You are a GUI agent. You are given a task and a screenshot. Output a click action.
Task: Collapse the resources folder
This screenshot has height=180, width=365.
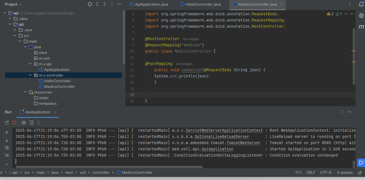[25, 92]
